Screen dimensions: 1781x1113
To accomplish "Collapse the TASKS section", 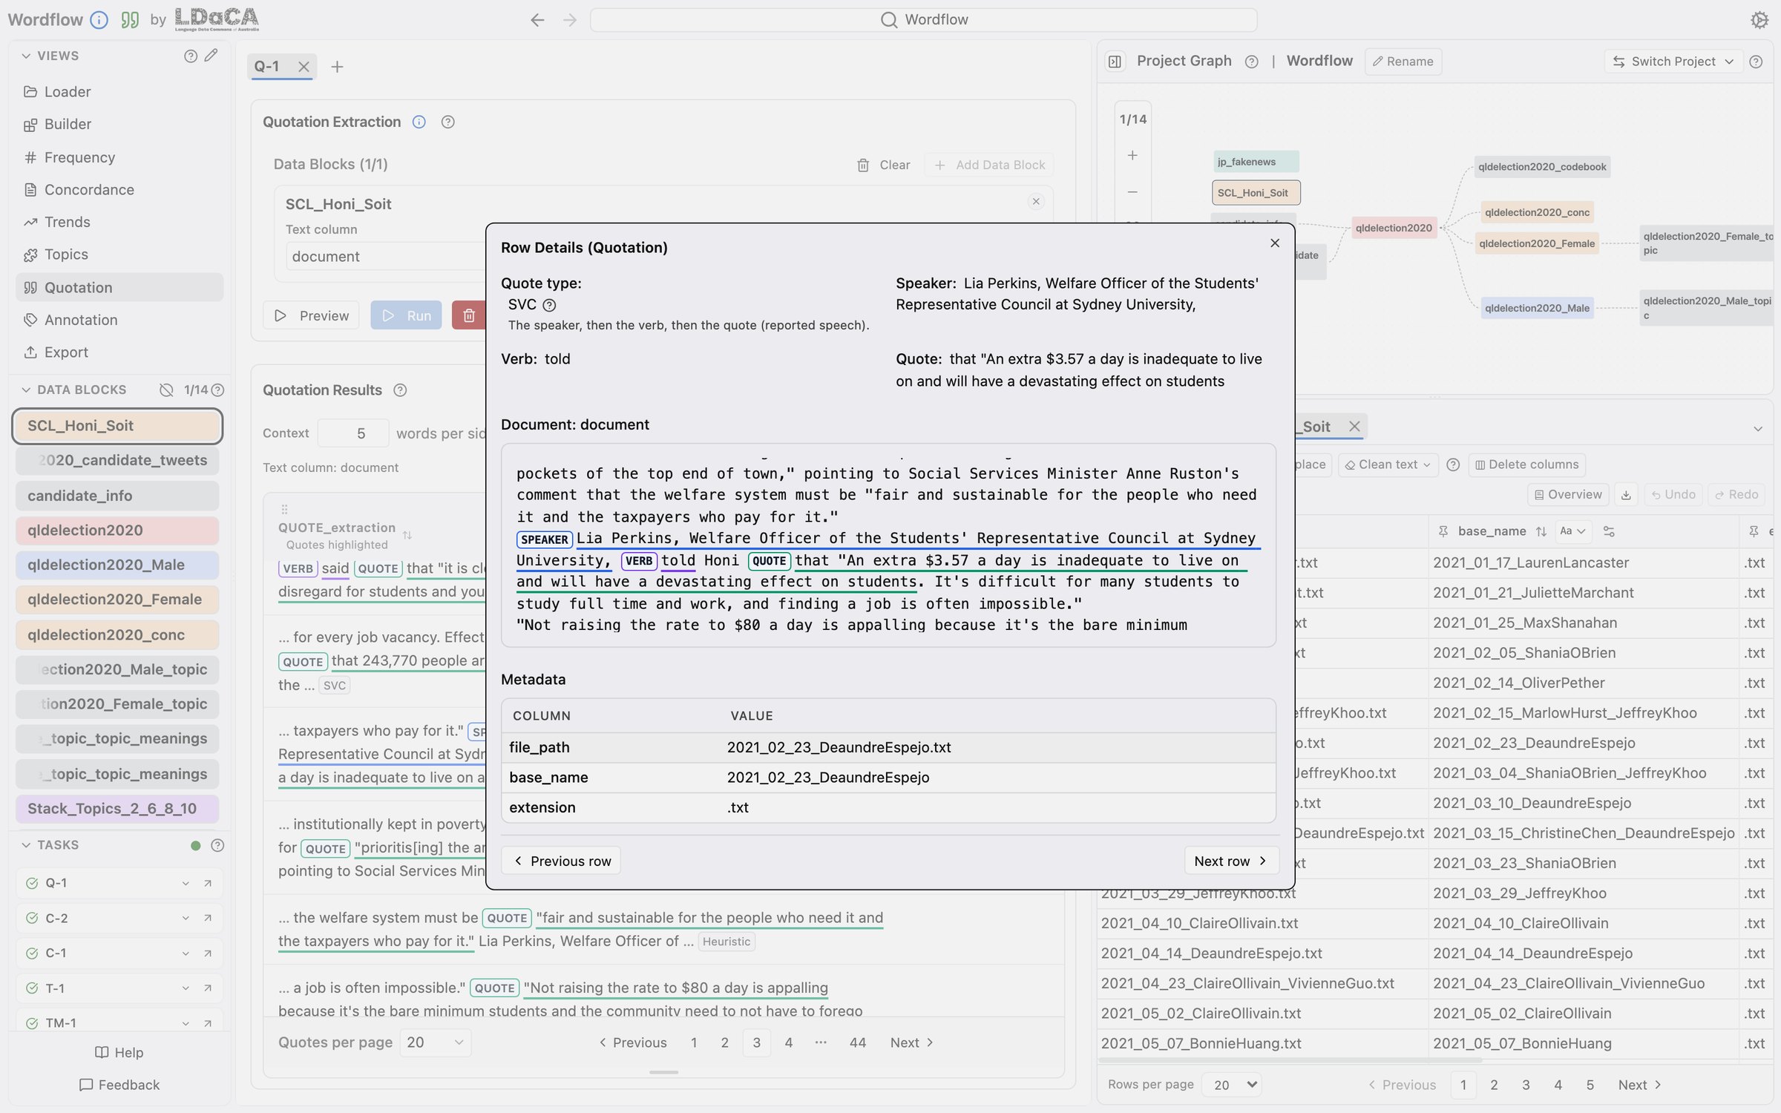I will pyautogui.click(x=26, y=845).
